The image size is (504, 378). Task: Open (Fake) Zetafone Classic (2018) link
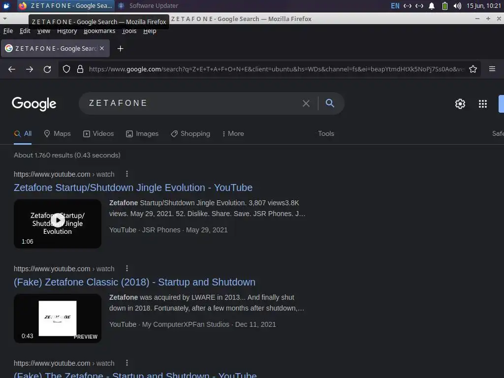coord(134,282)
